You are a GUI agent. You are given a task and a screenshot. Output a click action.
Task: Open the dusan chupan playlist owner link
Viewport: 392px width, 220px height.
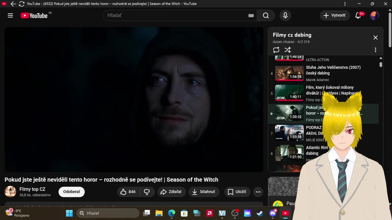pos(284,42)
